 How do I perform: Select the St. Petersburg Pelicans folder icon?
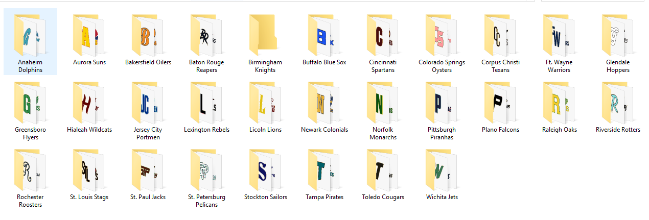(x=206, y=170)
